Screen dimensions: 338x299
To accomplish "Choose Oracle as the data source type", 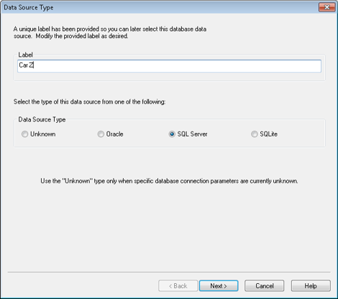I will [x=101, y=134].
